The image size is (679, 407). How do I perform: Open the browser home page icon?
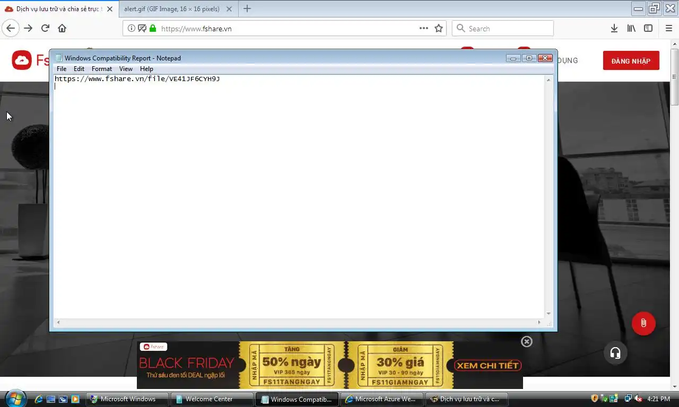[62, 29]
